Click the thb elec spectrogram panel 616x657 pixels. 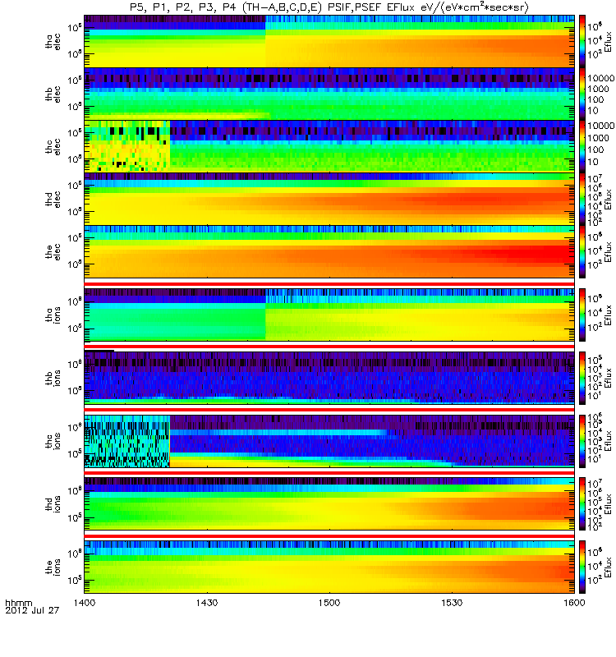pos(329,94)
